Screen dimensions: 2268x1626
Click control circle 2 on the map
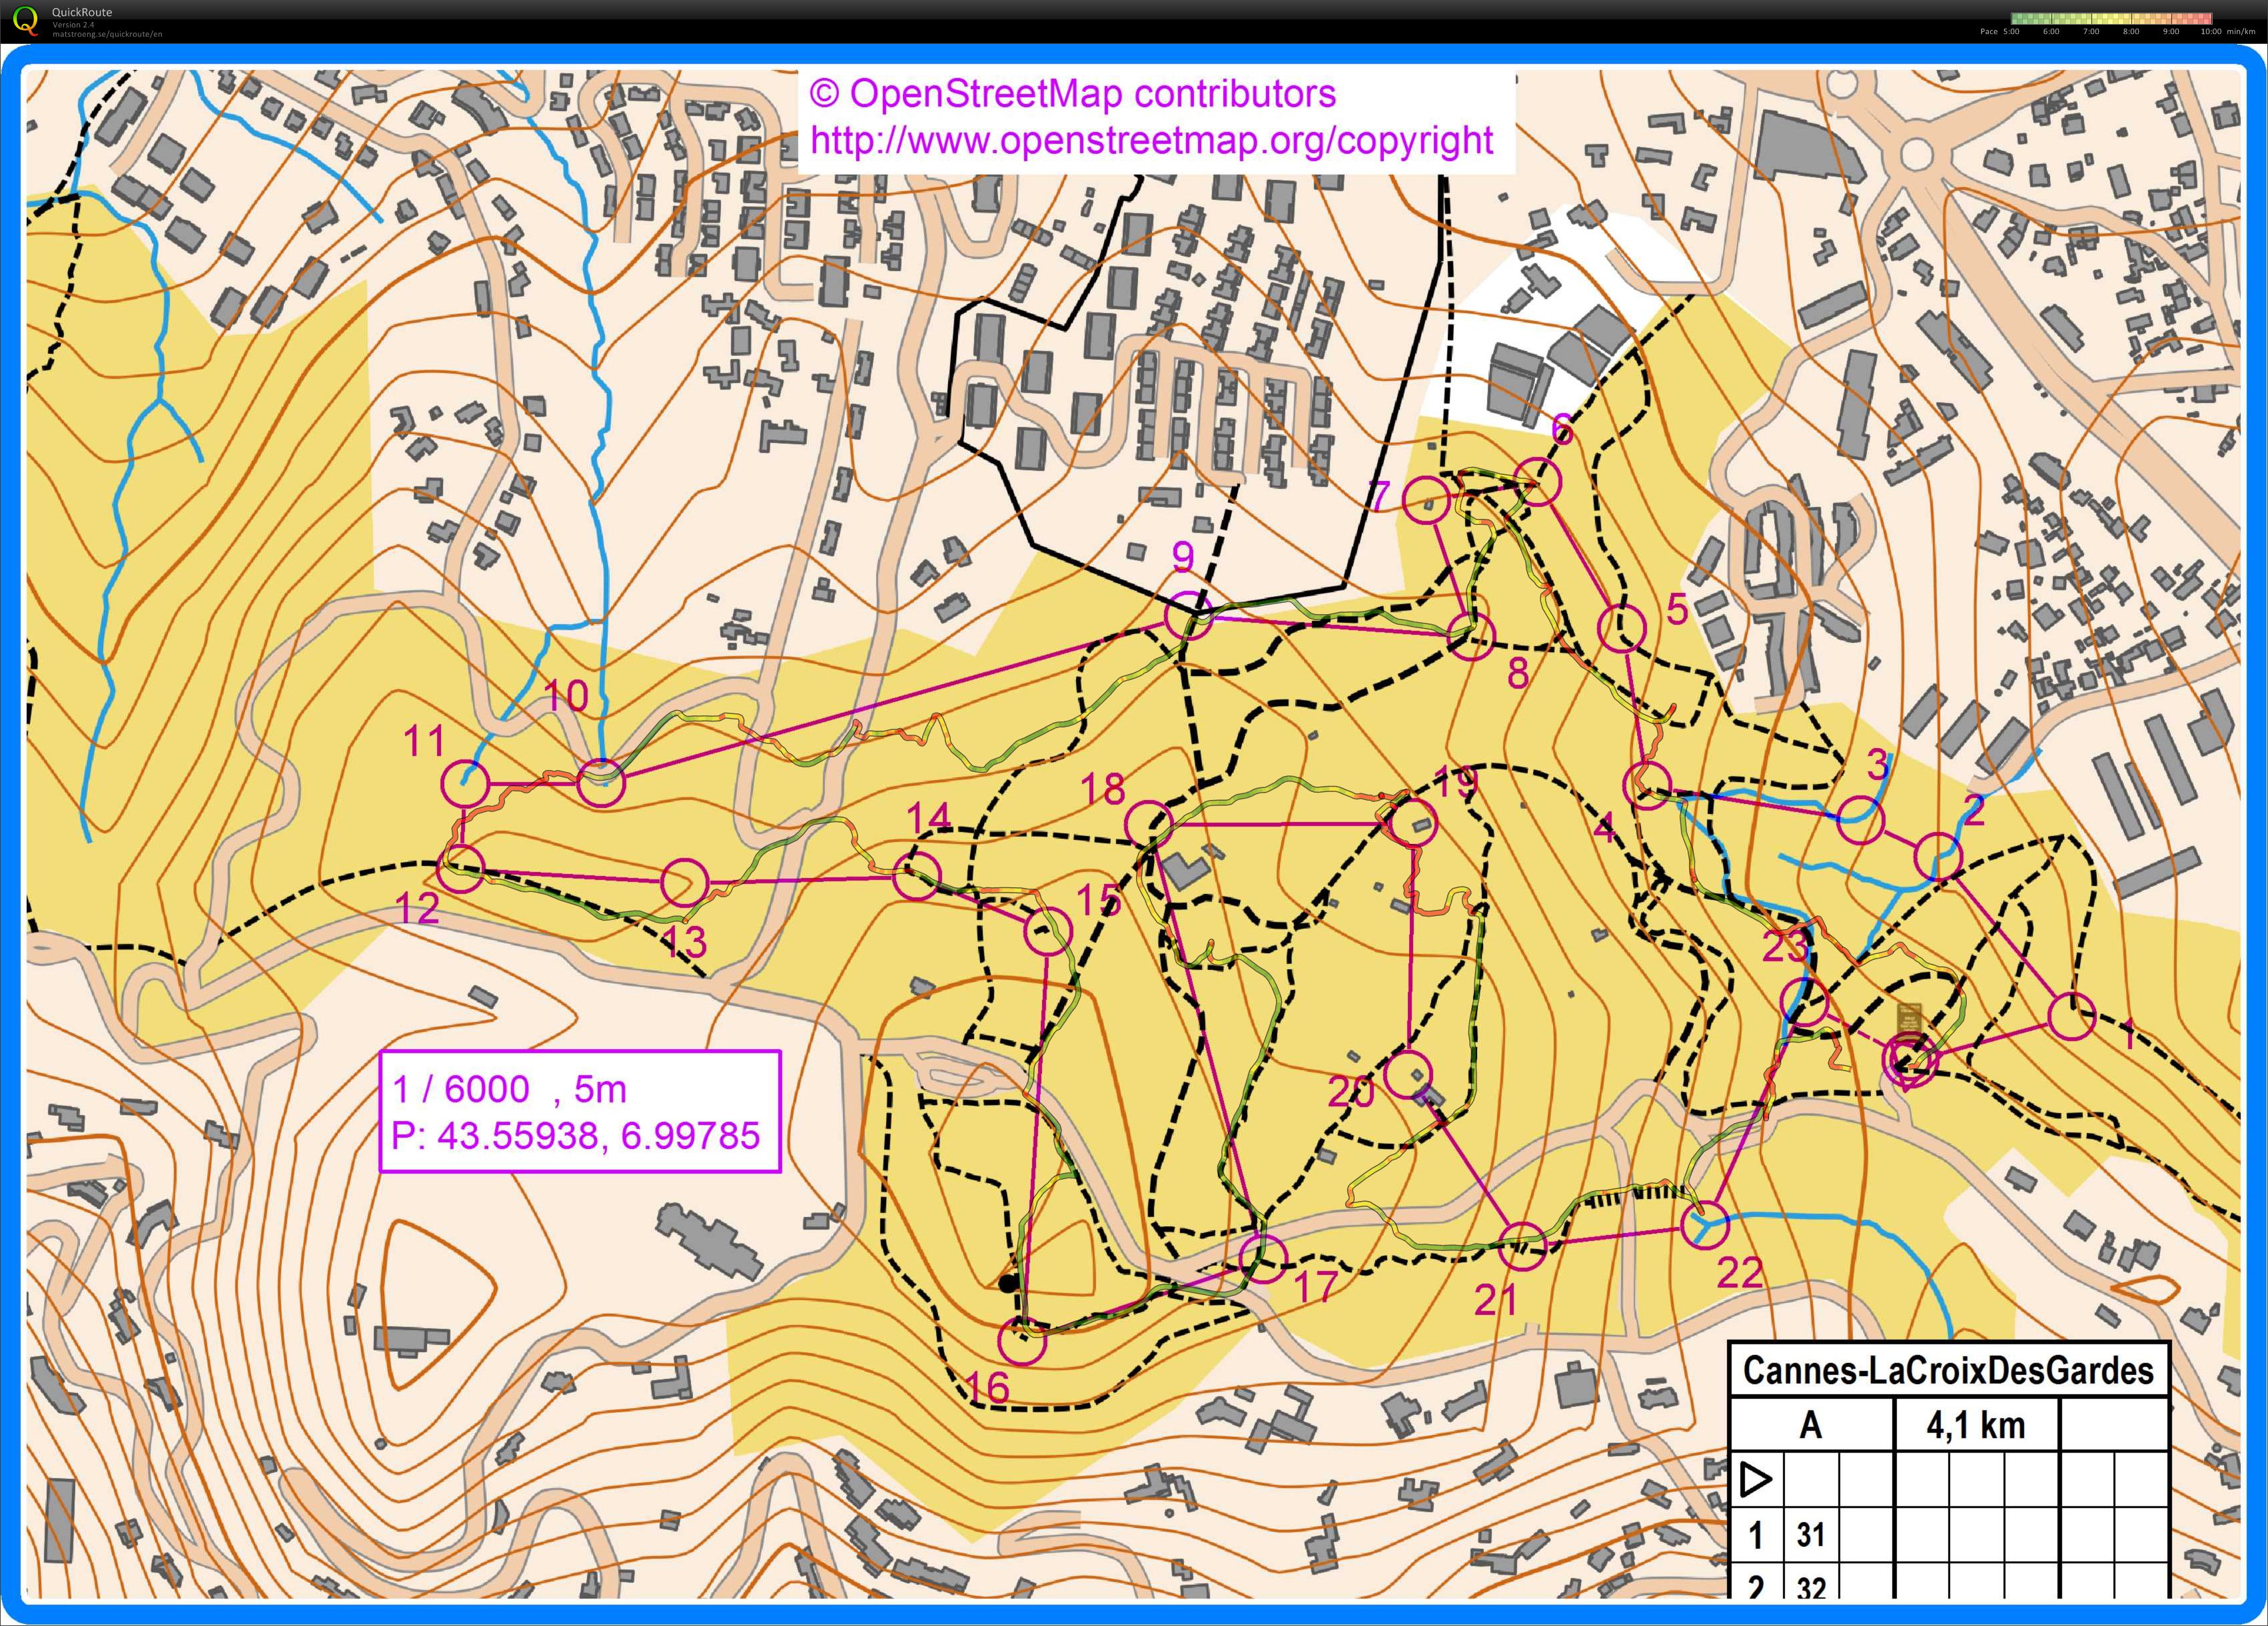(x=1938, y=857)
